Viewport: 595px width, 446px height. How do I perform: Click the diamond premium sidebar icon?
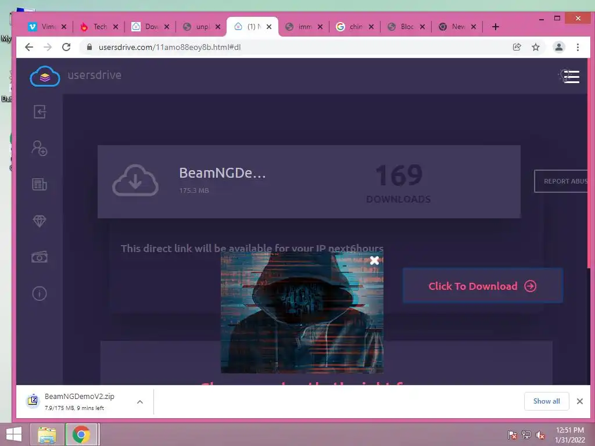pos(40,221)
